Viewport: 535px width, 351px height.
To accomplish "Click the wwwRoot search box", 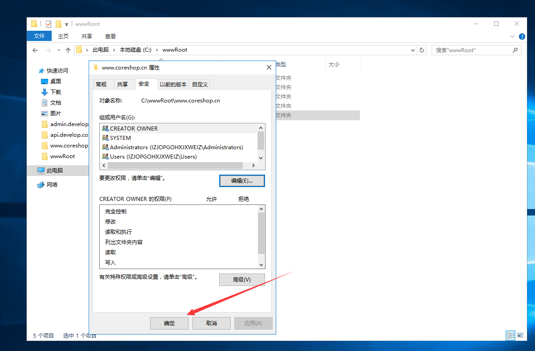I will (x=472, y=50).
